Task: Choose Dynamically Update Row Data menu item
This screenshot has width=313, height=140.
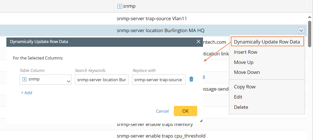Action: pos(267,42)
